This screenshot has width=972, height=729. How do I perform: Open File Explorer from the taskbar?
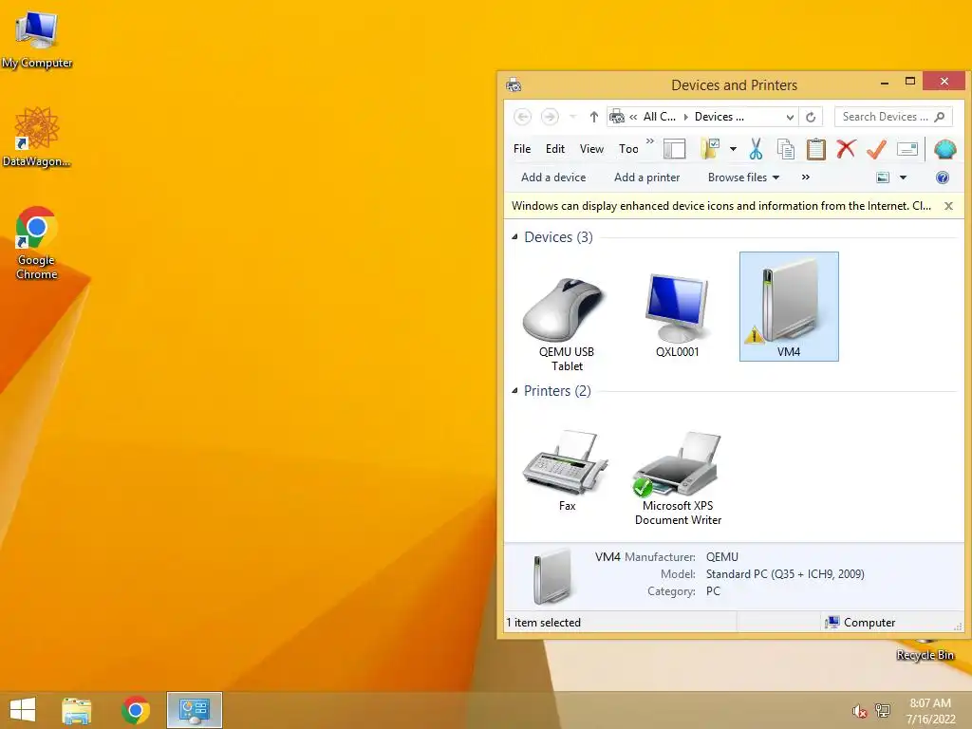point(76,710)
